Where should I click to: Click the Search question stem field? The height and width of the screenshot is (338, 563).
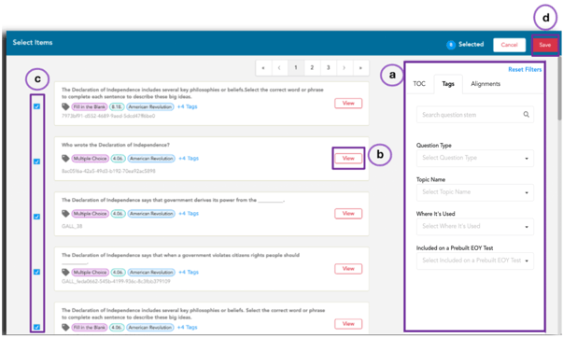tap(474, 115)
